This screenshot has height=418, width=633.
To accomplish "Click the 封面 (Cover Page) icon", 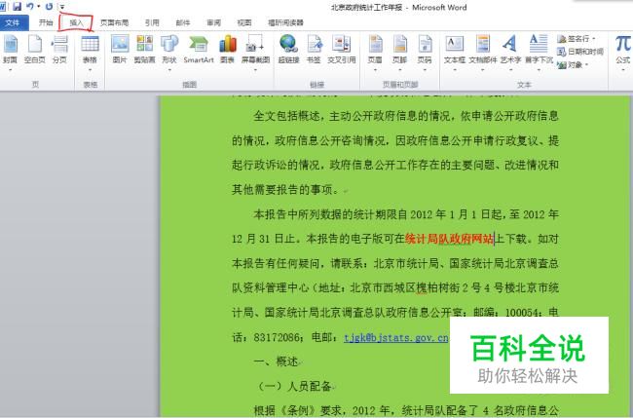I will [x=11, y=44].
